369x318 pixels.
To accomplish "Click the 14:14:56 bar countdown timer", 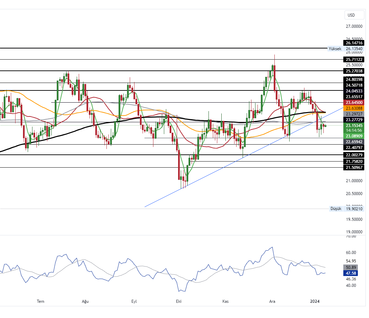I will [354, 130].
